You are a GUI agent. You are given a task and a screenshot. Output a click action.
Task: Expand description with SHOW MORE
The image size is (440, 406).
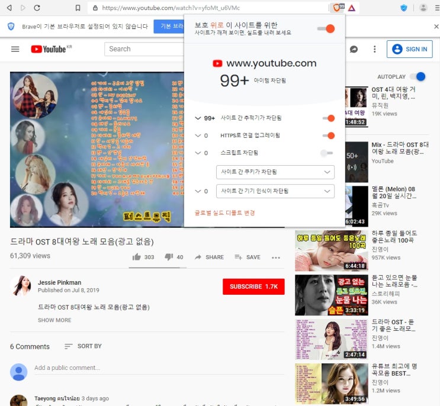[54, 320]
